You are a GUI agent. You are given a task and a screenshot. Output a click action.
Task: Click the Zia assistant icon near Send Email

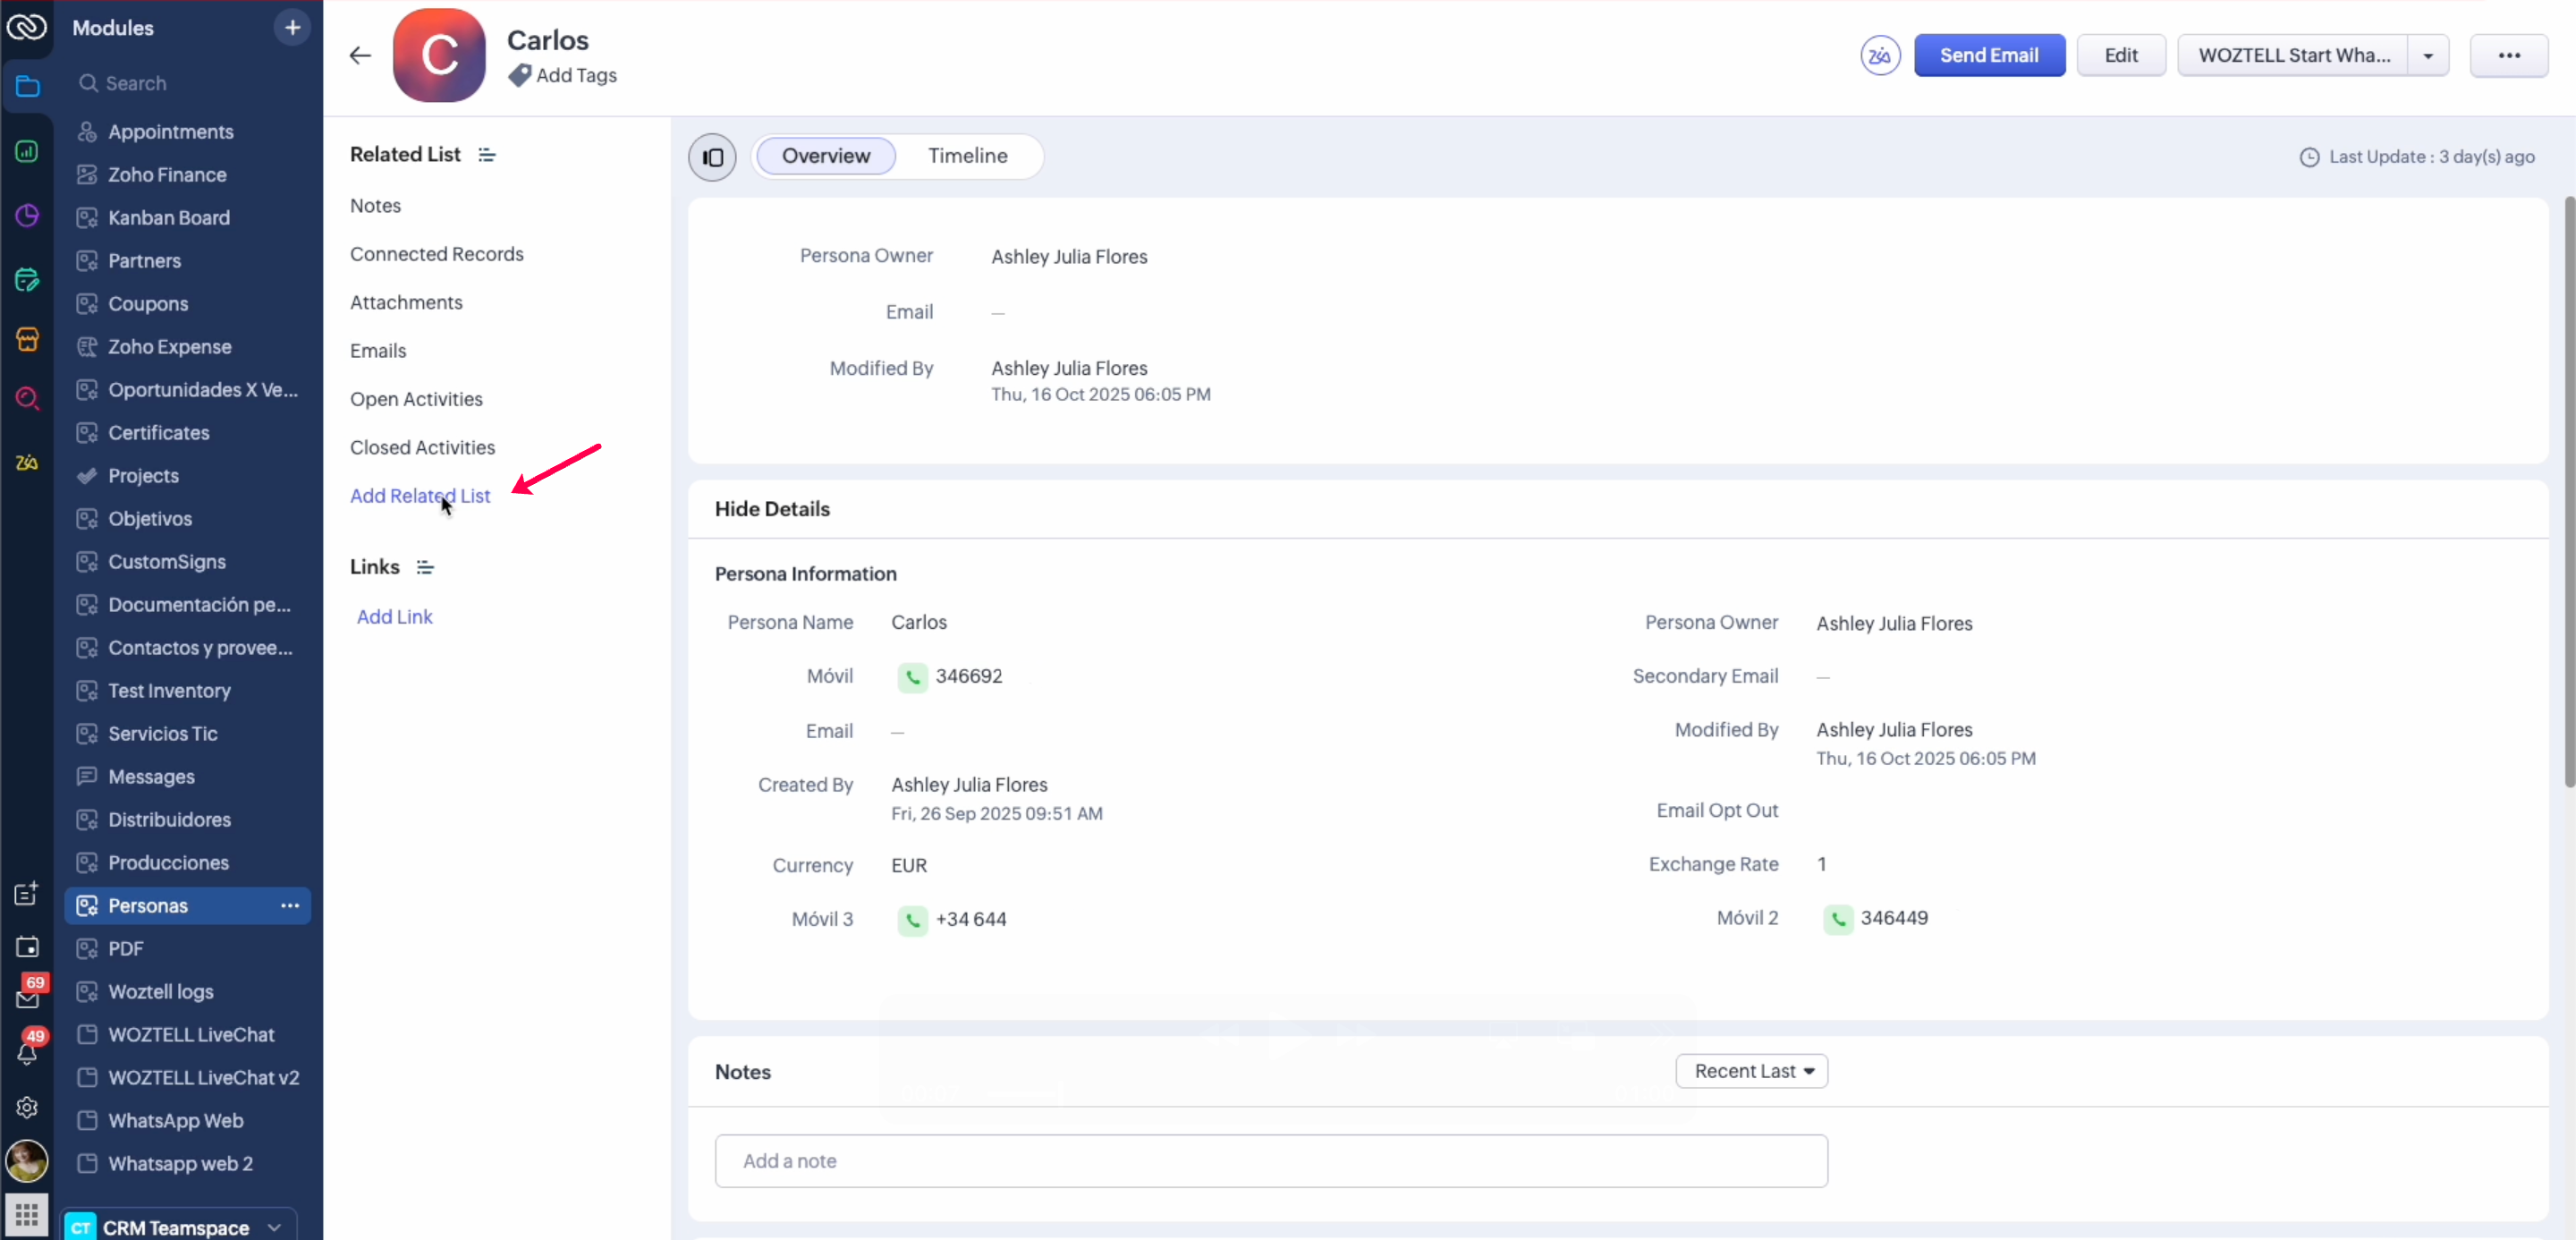tap(1879, 55)
